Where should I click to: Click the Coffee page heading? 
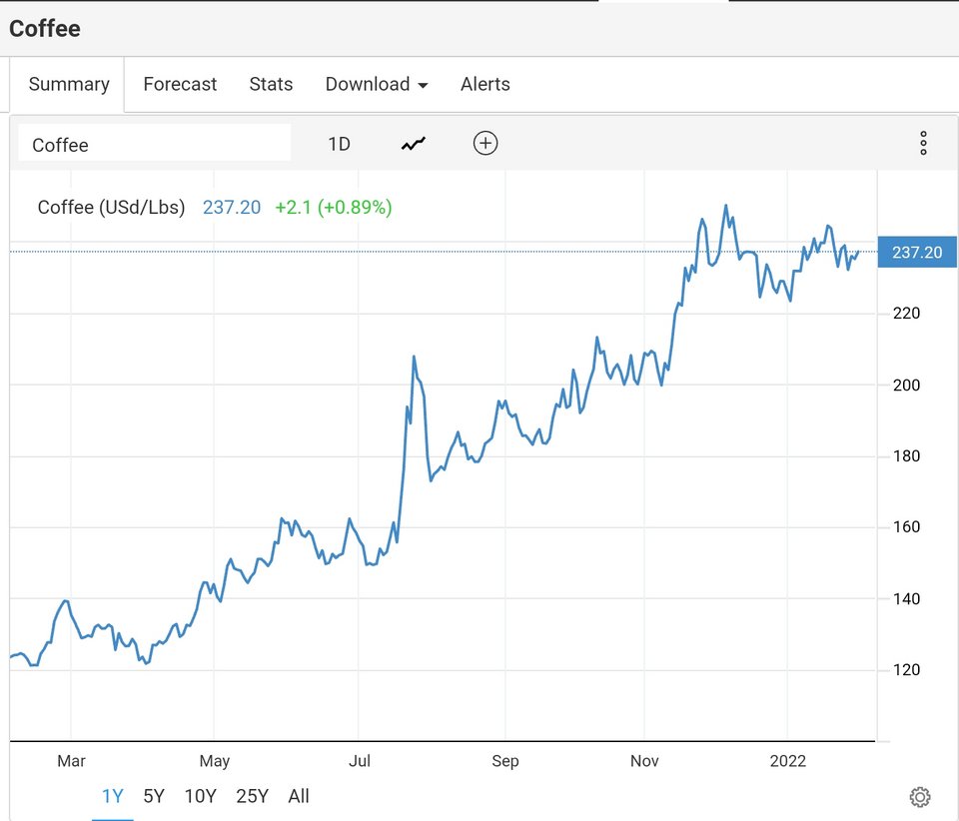[45, 29]
